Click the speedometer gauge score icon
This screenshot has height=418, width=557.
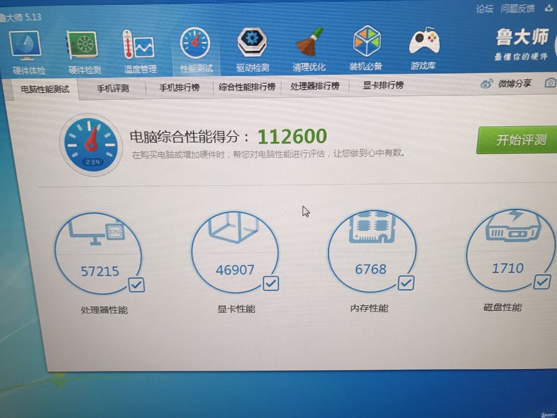point(91,145)
